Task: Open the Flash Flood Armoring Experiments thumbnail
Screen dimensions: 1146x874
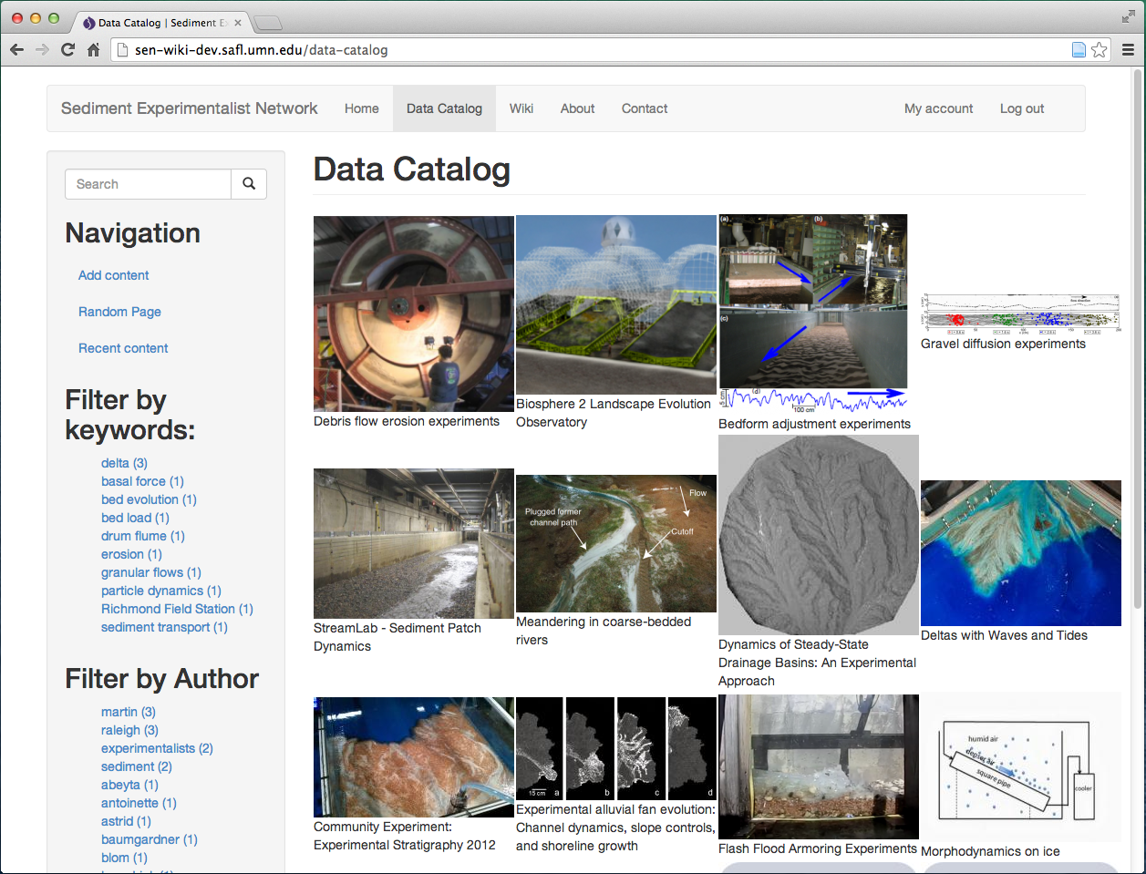Action: click(819, 766)
